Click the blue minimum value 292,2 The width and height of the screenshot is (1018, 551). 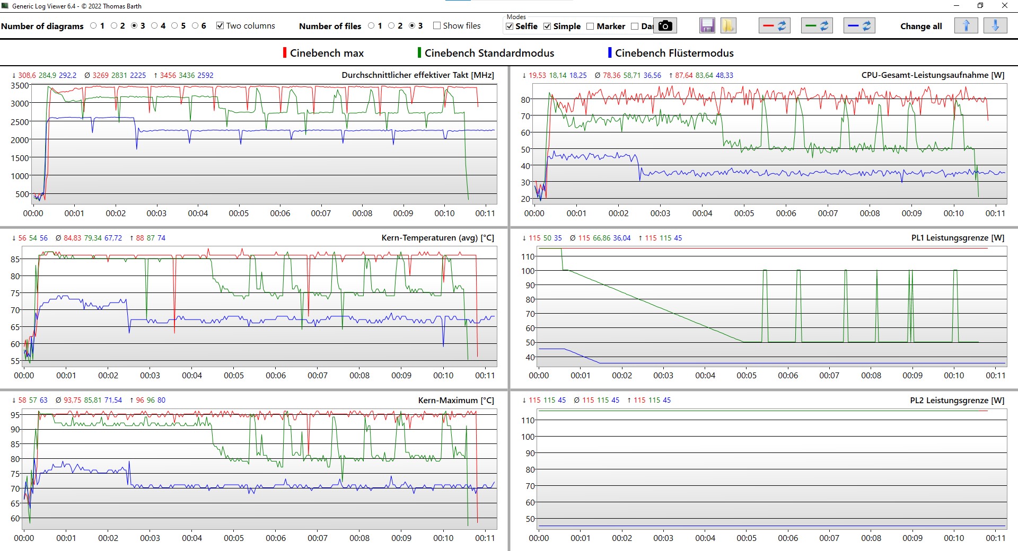pyautogui.click(x=67, y=75)
